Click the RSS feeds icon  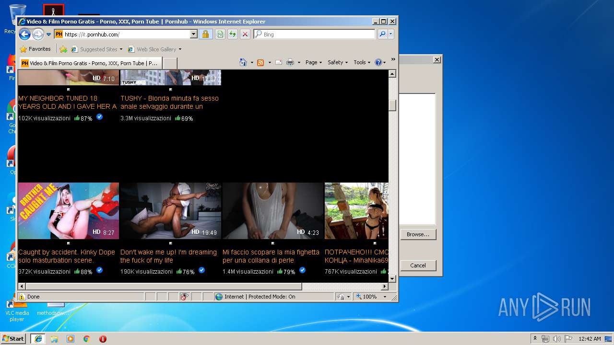260,62
